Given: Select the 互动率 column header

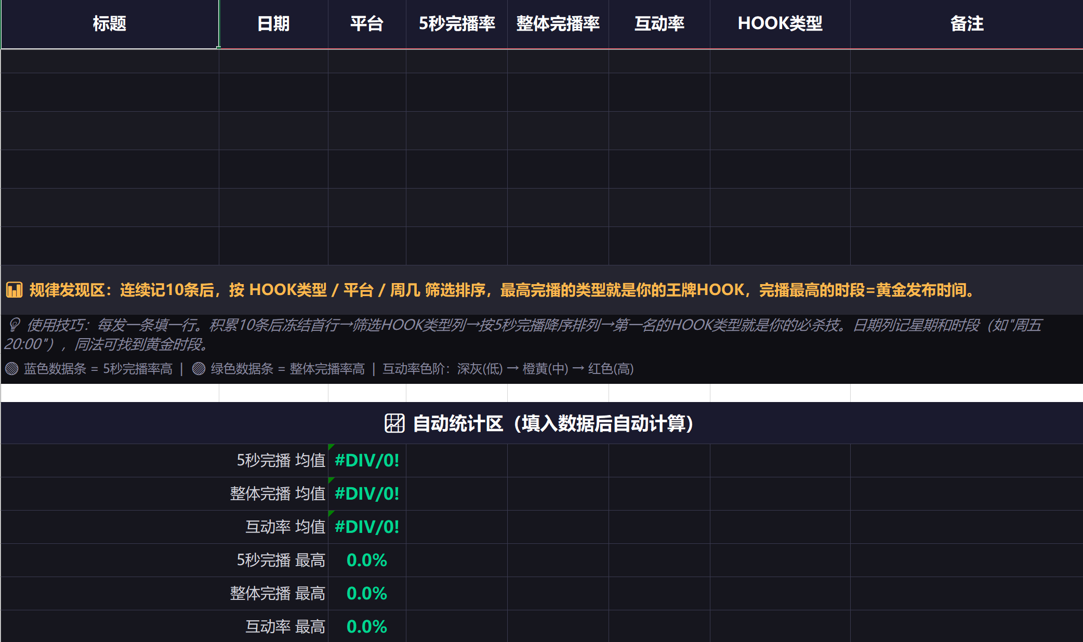Looking at the screenshot, I should pos(659,24).
